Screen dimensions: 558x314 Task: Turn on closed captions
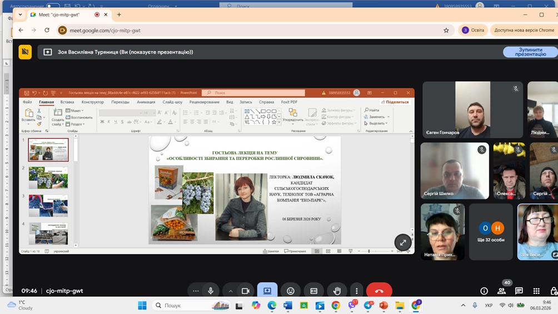click(x=313, y=291)
